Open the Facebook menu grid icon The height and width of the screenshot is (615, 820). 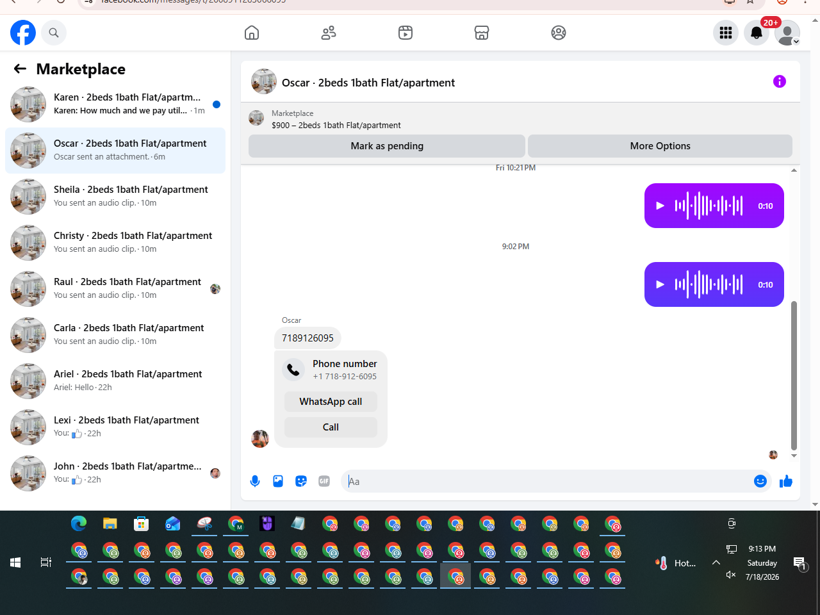(726, 33)
